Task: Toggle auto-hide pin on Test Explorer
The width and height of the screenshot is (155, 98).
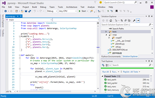Action: click(149, 61)
